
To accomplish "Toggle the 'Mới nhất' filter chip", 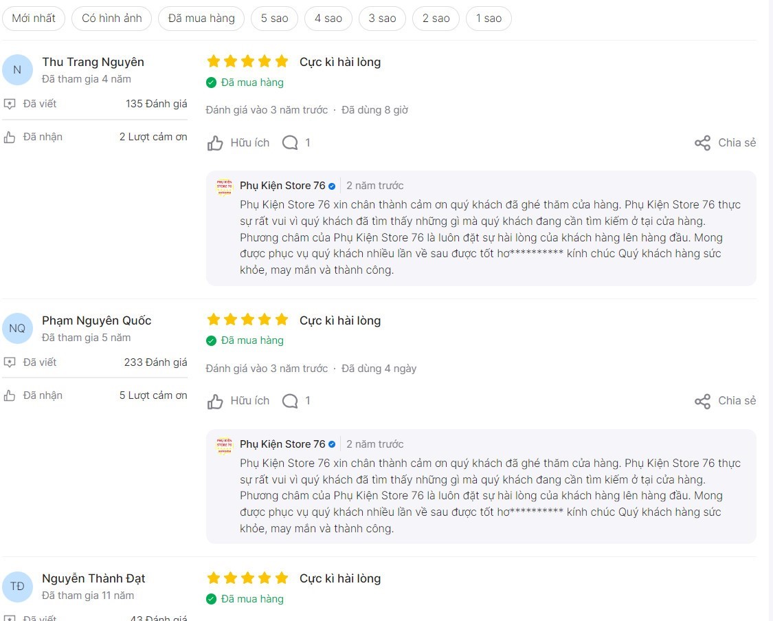I will (x=34, y=19).
